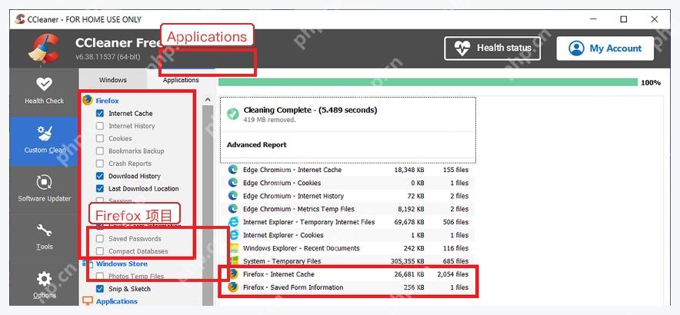
Task: Click Windows Explorer folder icon for Recent Documents
Action: (233, 248)
